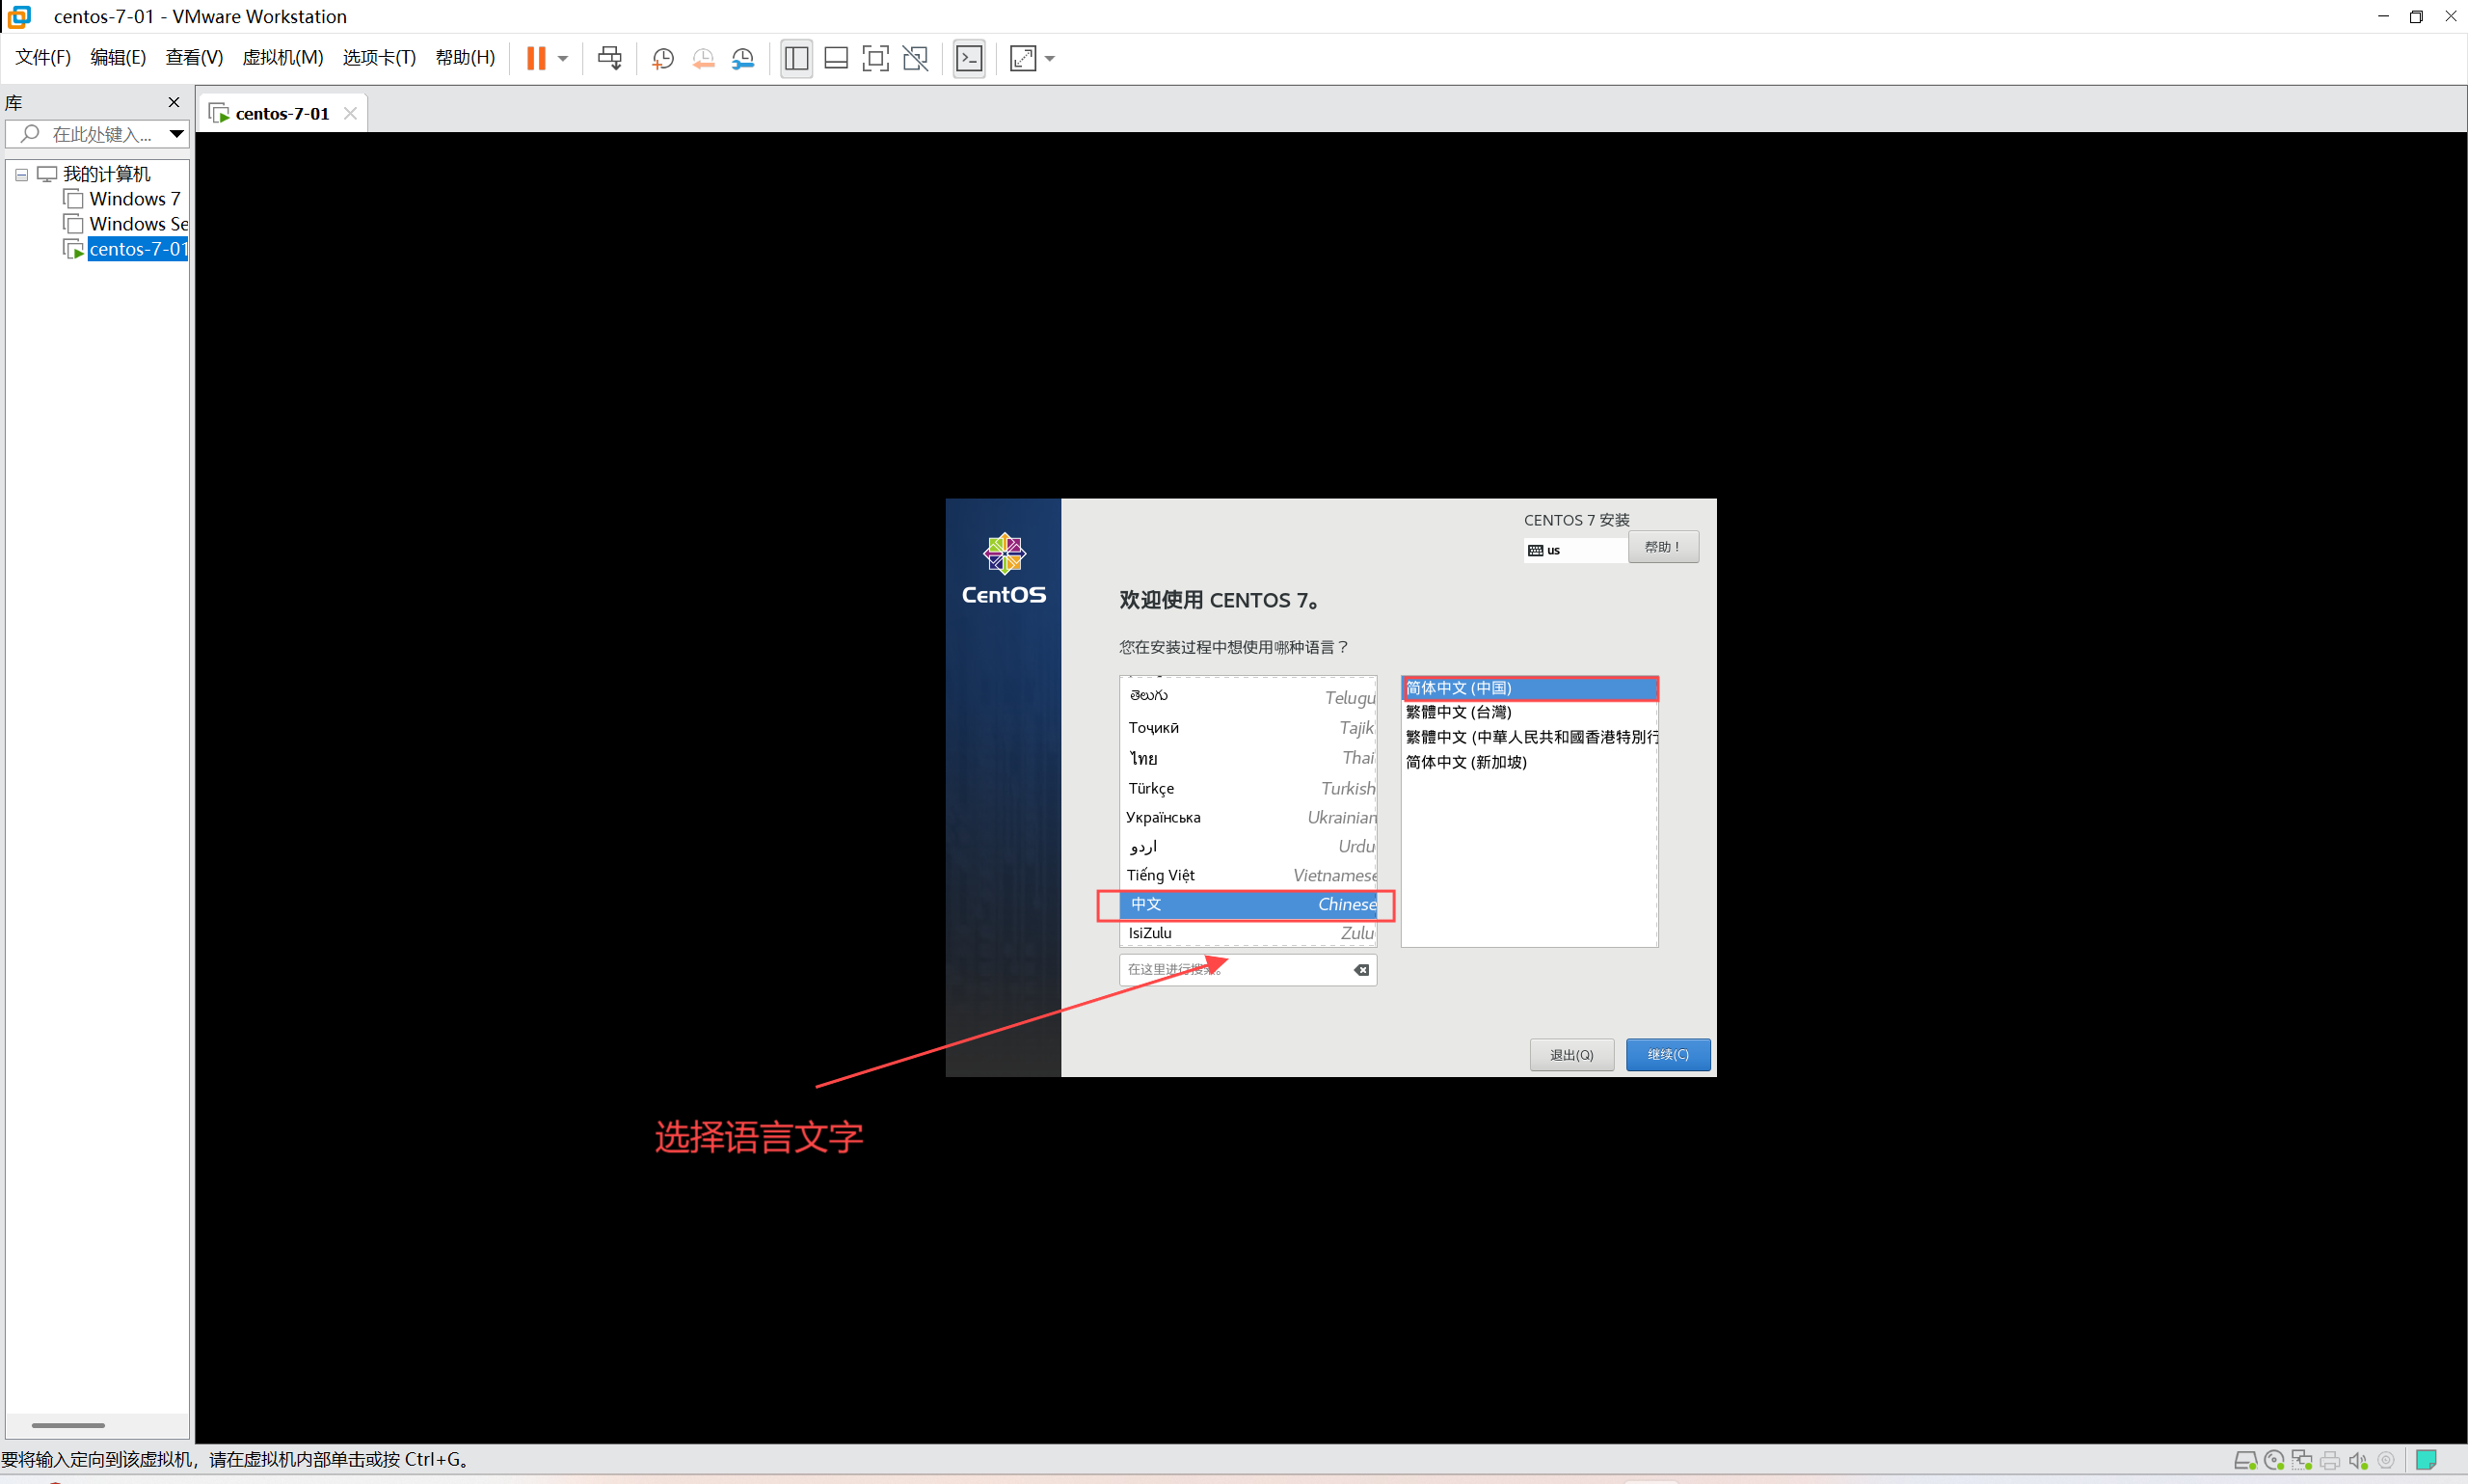Enter full screen mode icon
Image resolution: width=2468 pixels, height=1484 pixels.
(x=874, y=58)
